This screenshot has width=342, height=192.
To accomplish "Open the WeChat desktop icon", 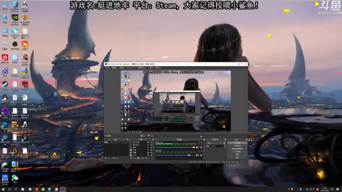I will pos(15,178).
